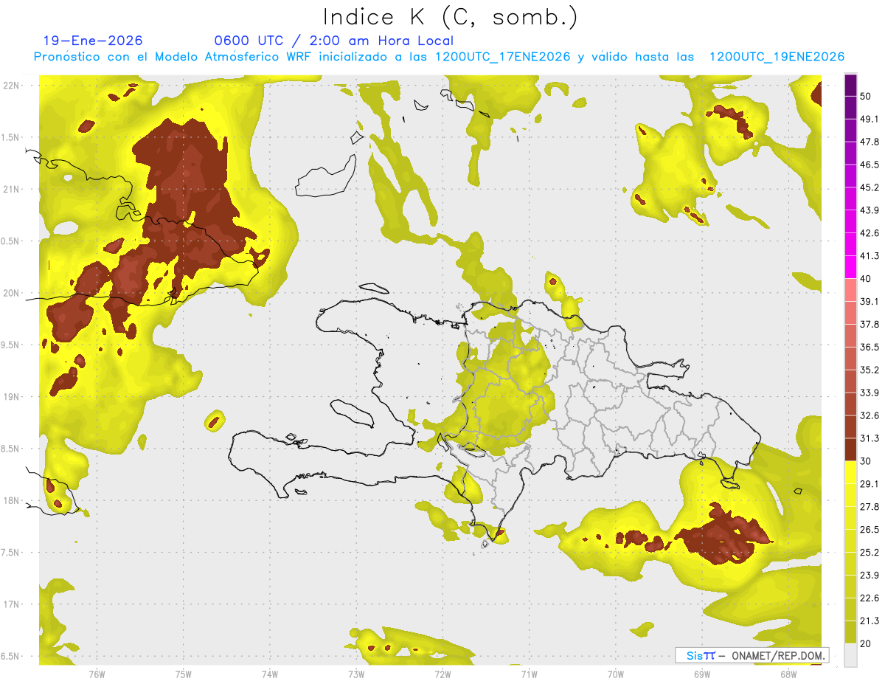Click the color scale value 27.8
The height and width of the screenshot is (684, 885).
coord(870,506)
